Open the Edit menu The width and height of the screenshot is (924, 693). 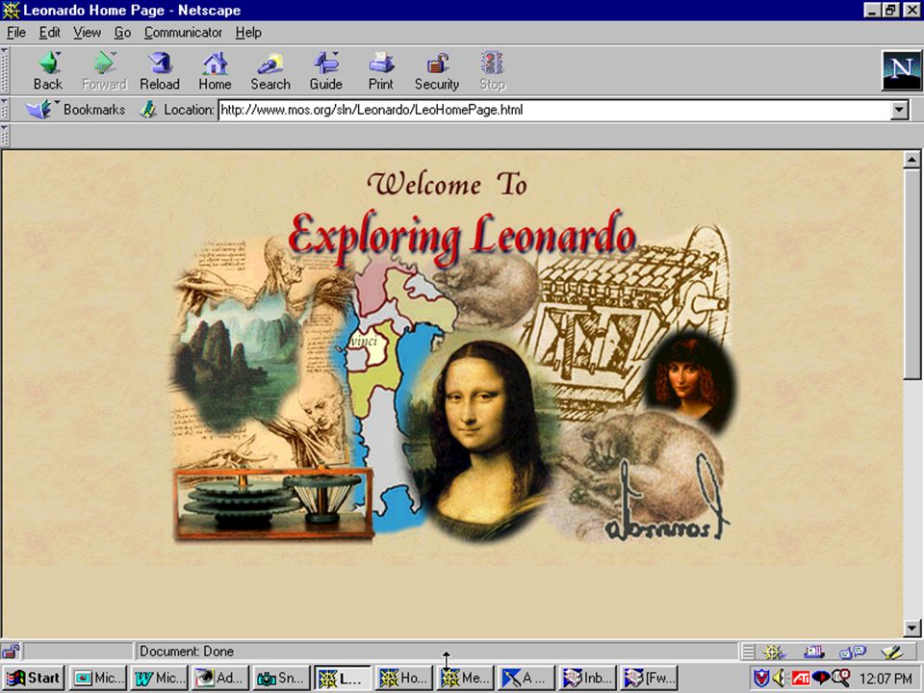point(49,33)
